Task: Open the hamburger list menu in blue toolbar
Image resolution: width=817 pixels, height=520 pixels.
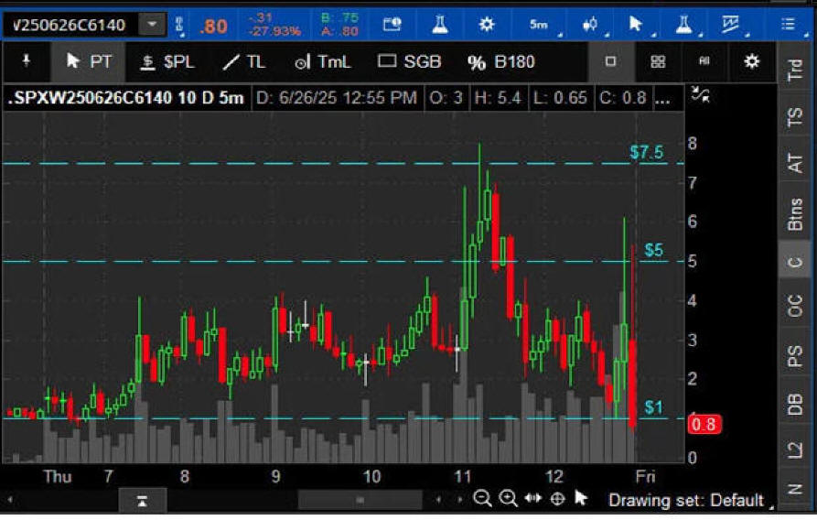Action: tap(789, 24)
